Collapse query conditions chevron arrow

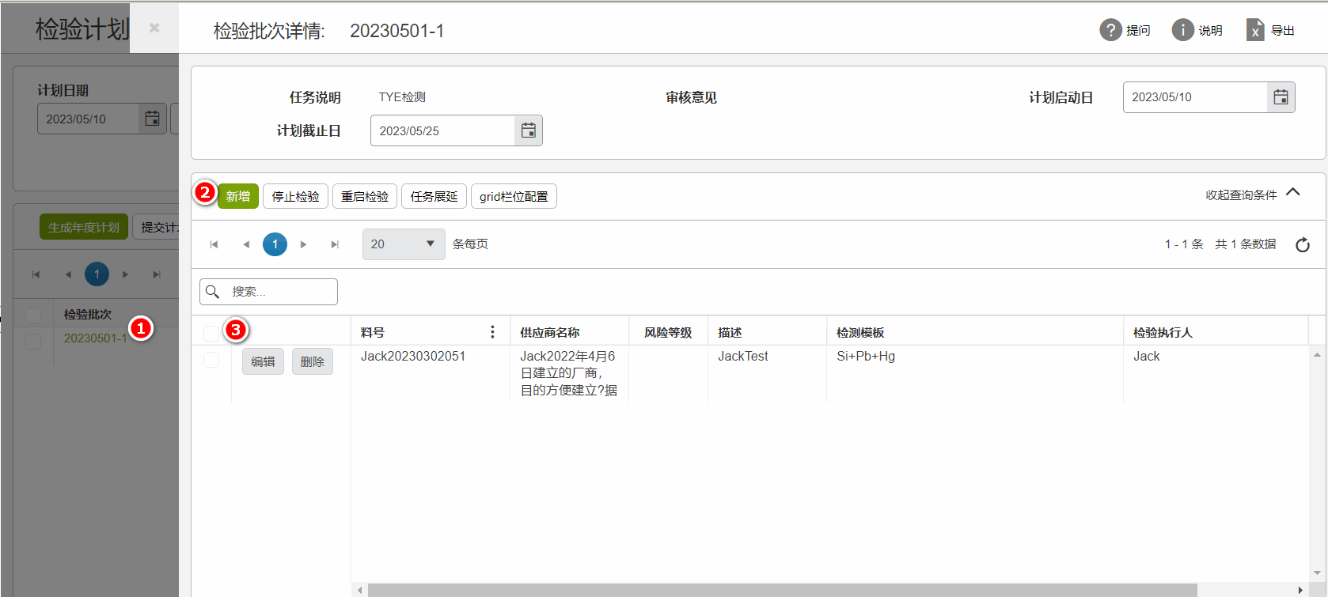(1293, 192)
